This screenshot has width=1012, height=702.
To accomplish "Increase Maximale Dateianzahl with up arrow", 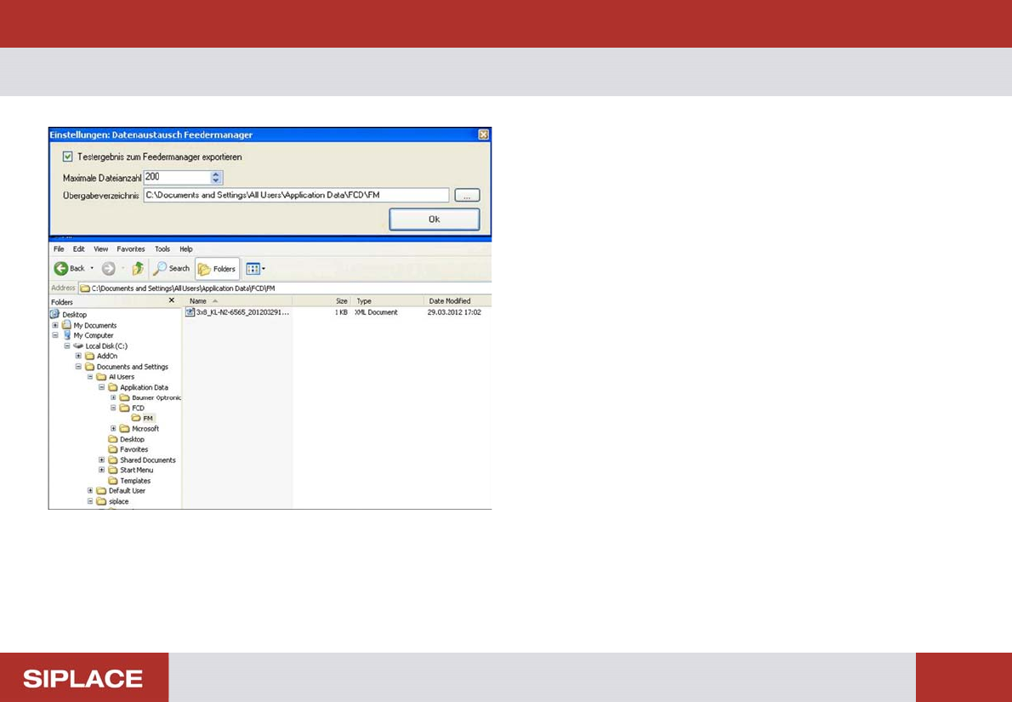I will click(216, 174).
